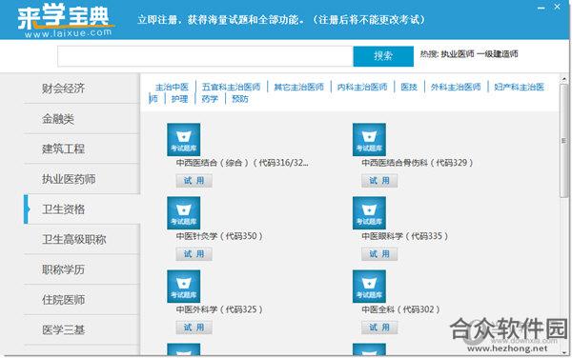The height and width of the screenshot is (358, 572).
Task: Switch to the 医技 tab
Action: pos(409,87)
